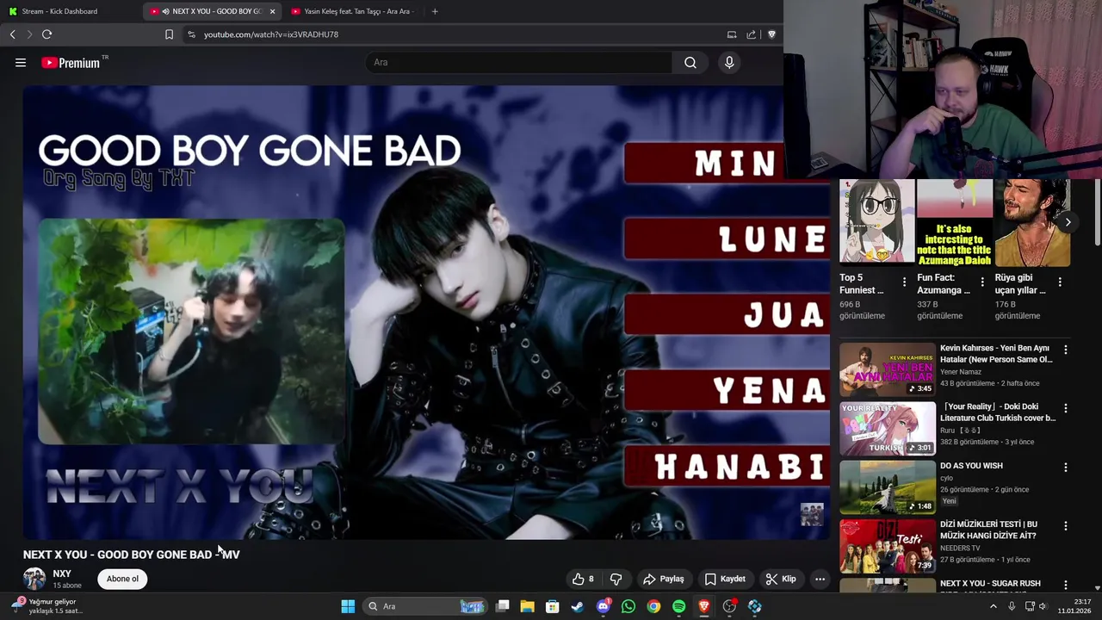Open options for Kevin Kahırses video
The image size is (1102, 620).
tap(1066, 350)
